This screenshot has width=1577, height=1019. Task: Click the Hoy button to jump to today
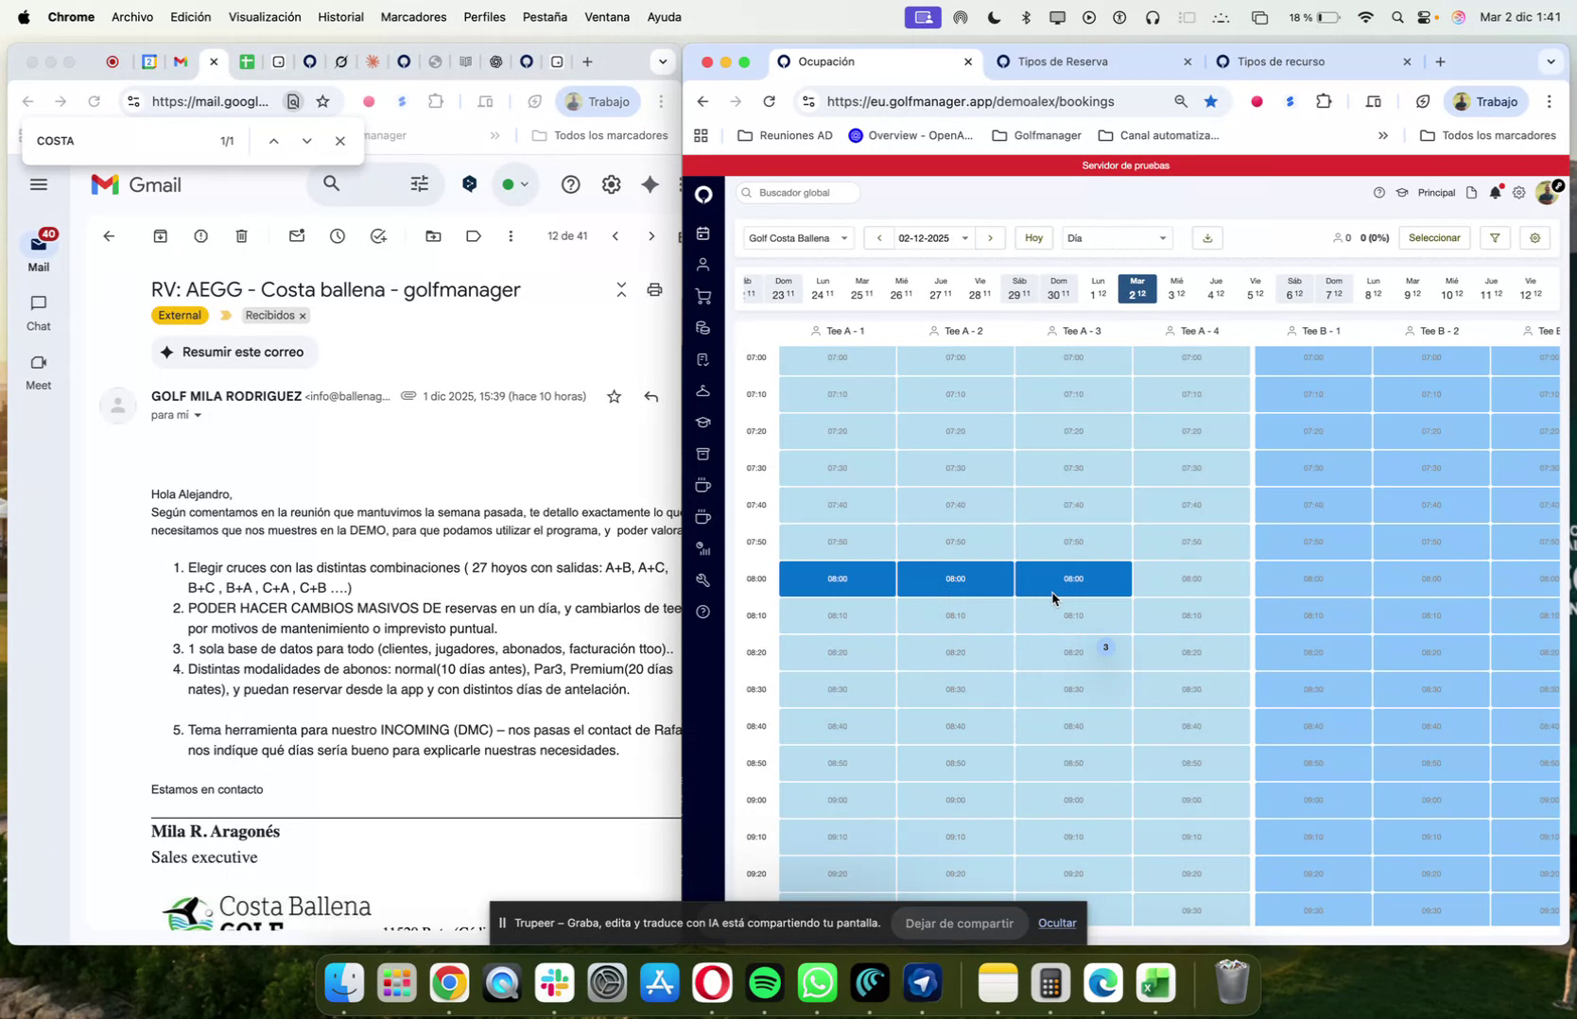pos(1033,237)
